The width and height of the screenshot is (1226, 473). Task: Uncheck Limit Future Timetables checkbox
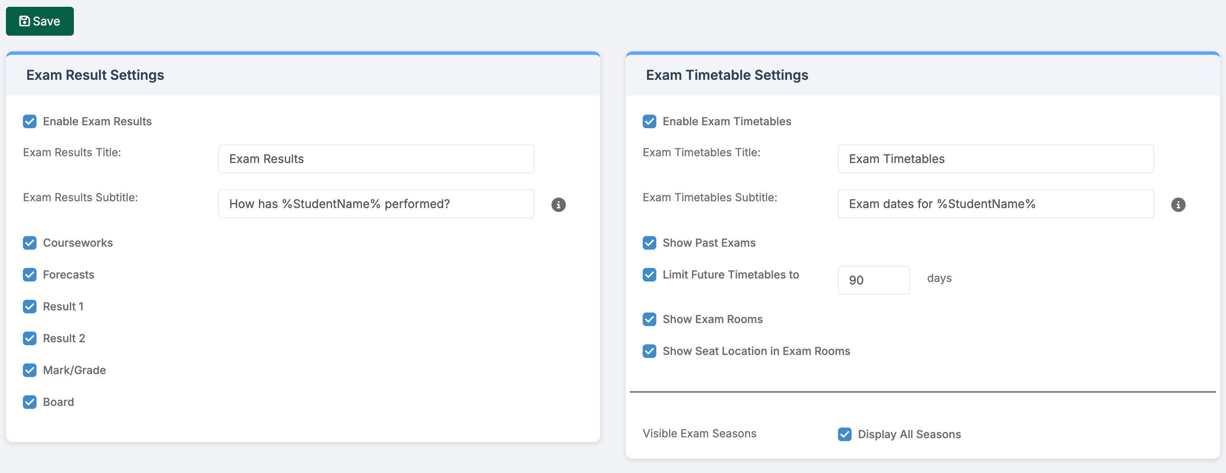tap(649, 275)
